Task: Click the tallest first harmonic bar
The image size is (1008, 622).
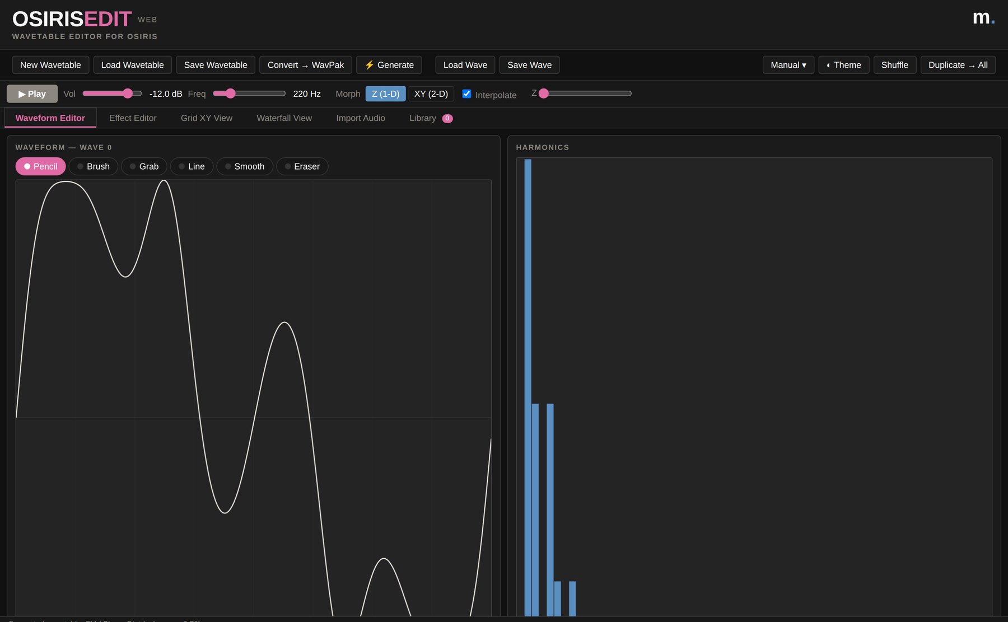Action: click(x=528, y=387)
